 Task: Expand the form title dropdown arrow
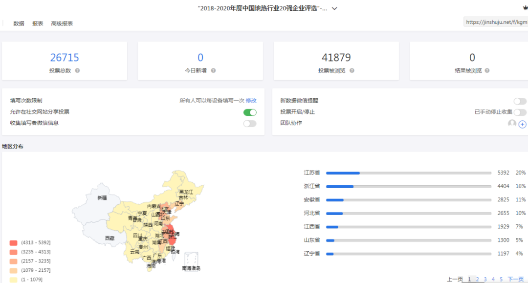(334, 8)
